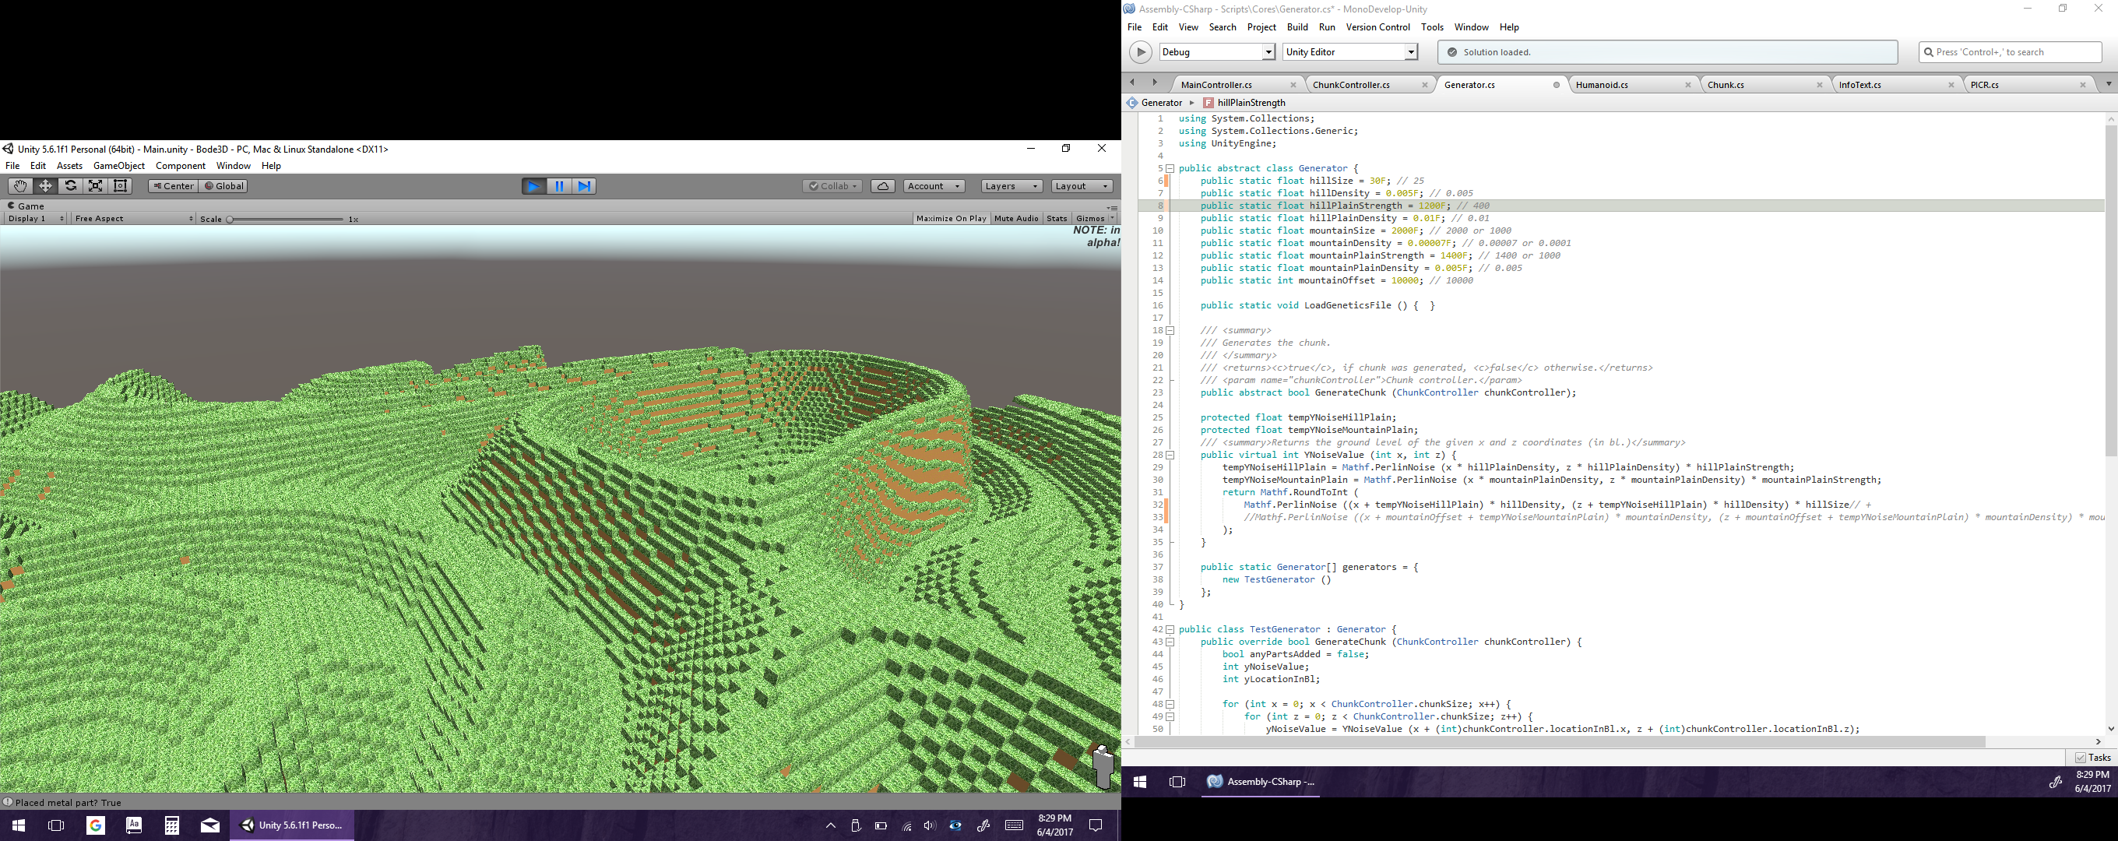Toggle the Stats overlay
Image resolution: width=2118 pixels, height=841 pixels.
point(1057,219)
